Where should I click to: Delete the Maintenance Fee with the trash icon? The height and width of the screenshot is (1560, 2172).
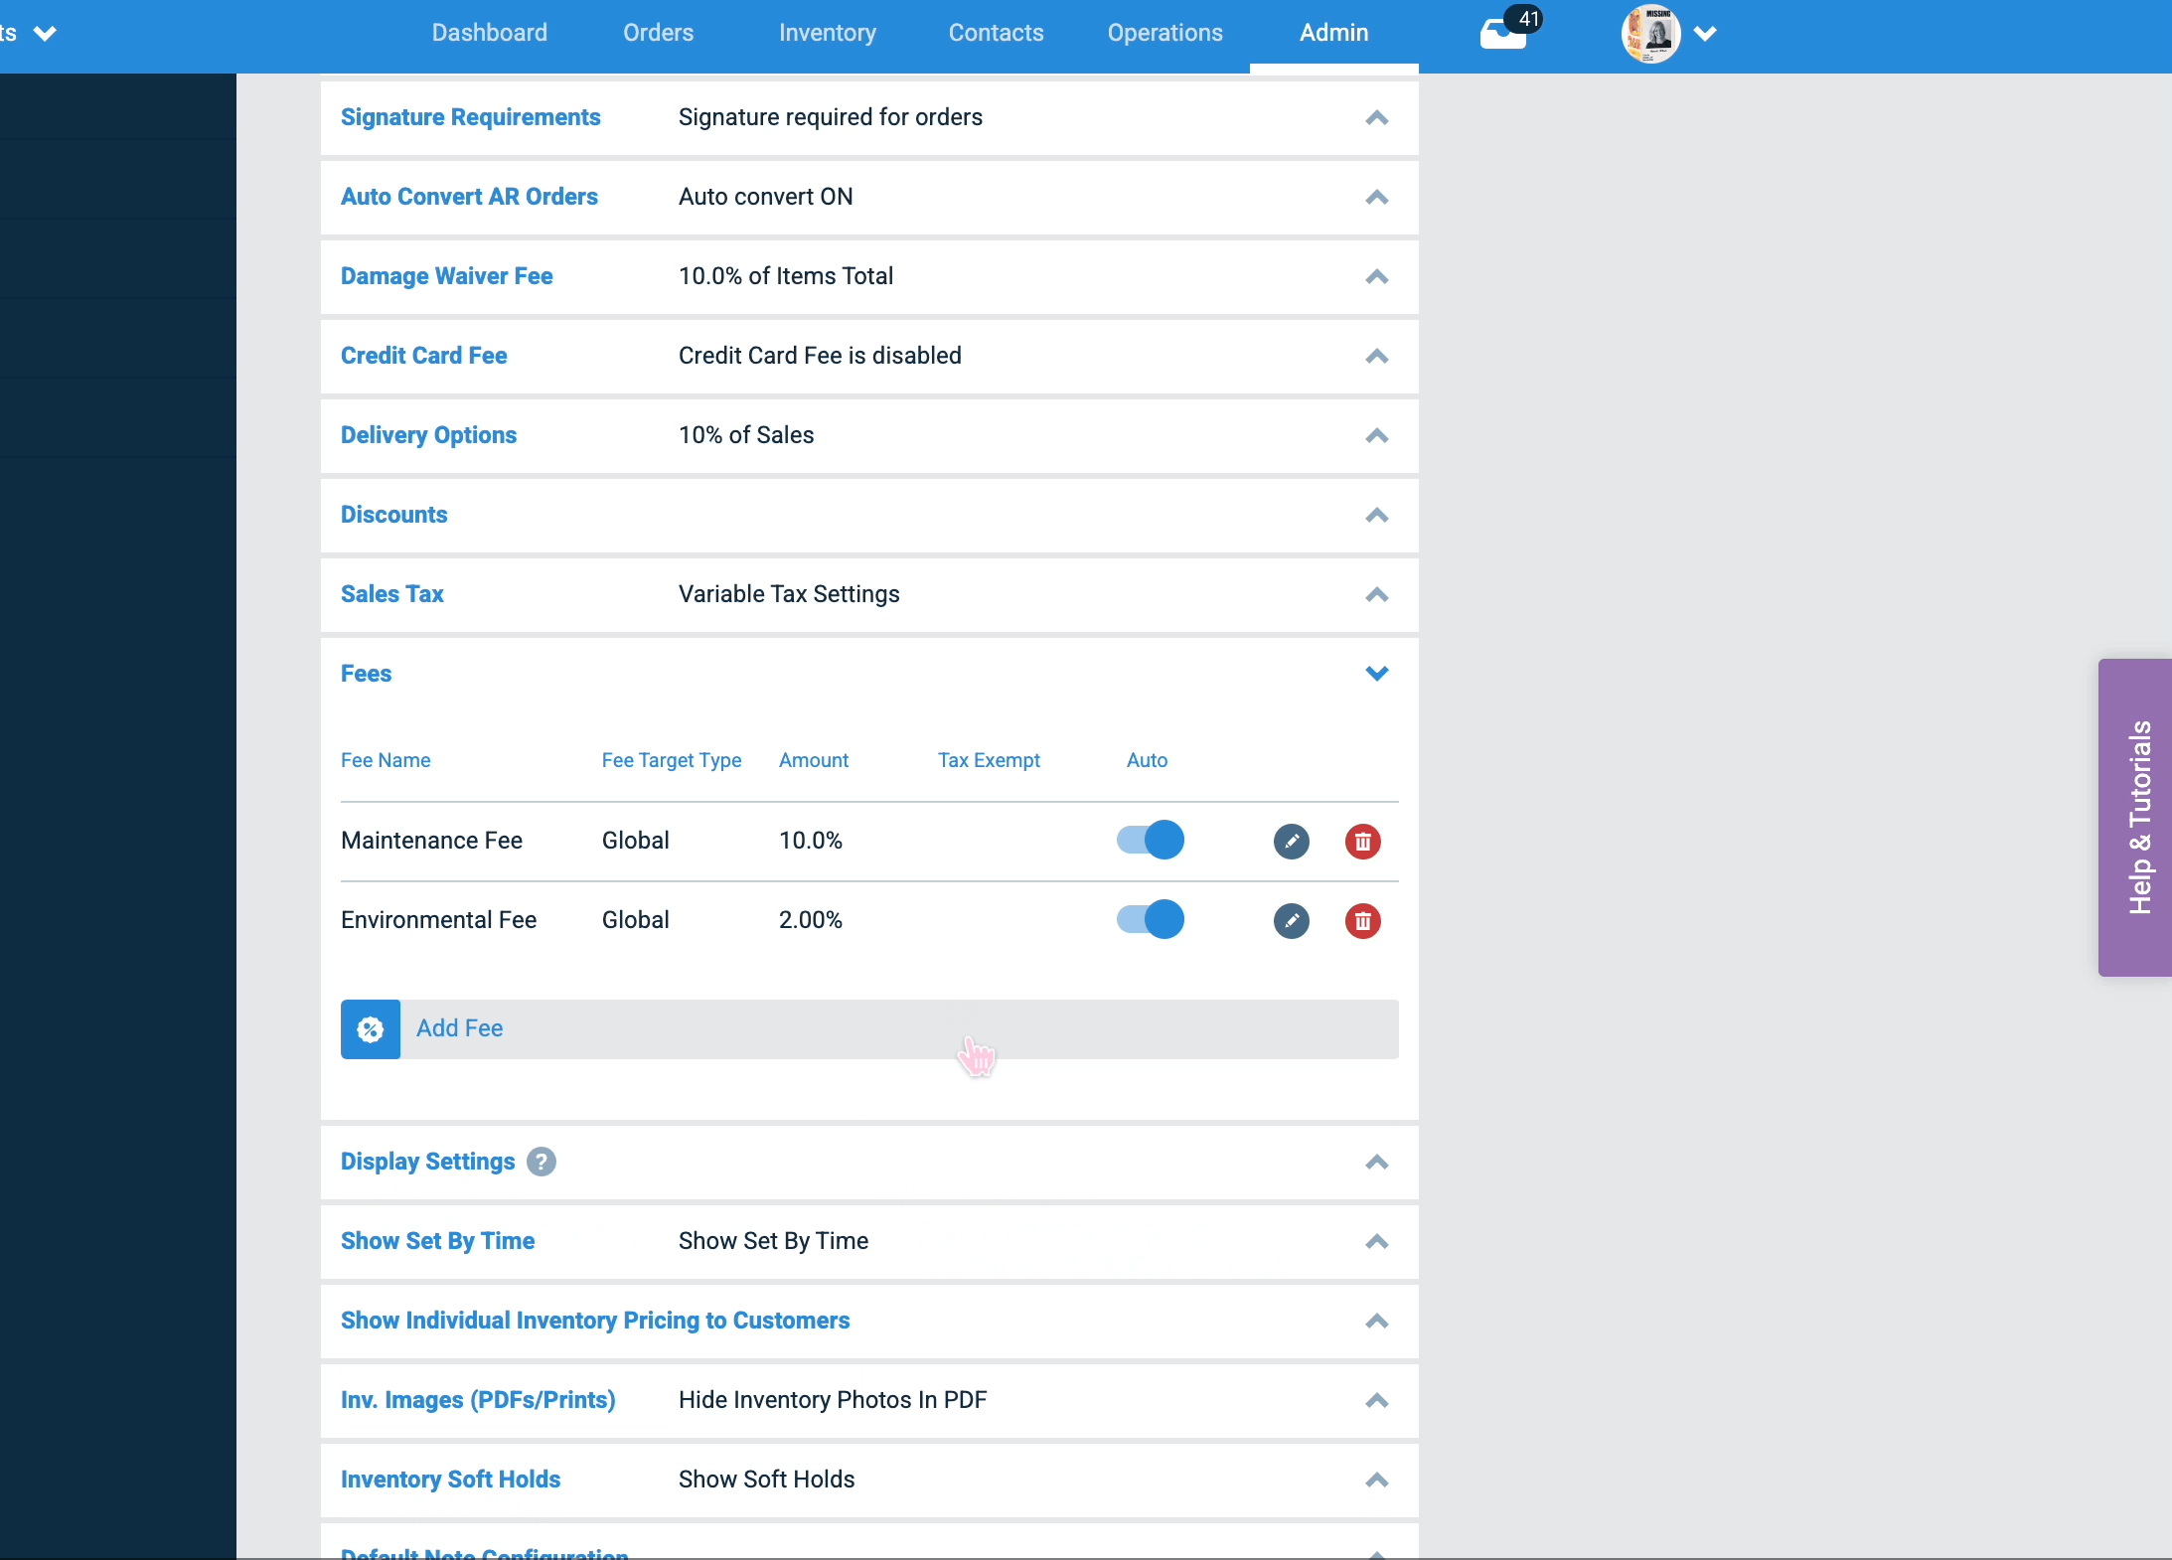(1363, 842)
